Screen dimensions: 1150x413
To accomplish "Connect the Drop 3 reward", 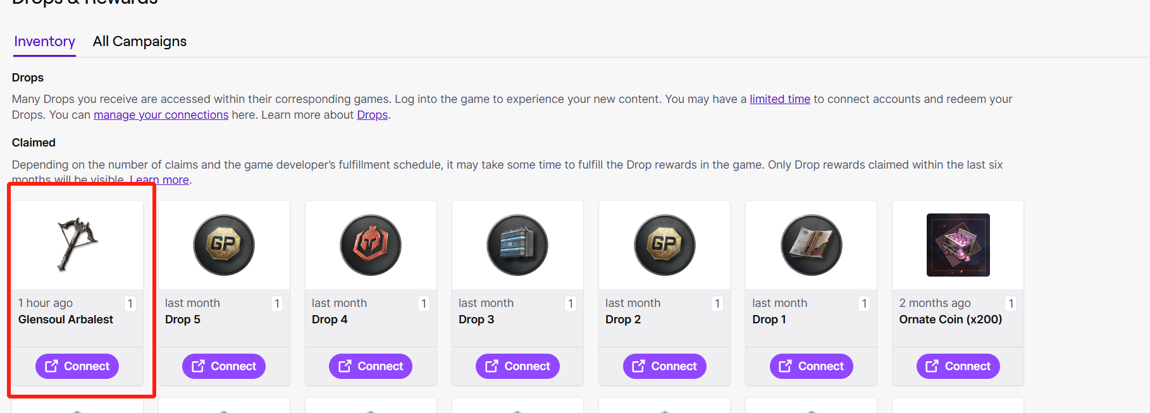I will (517, 366).
